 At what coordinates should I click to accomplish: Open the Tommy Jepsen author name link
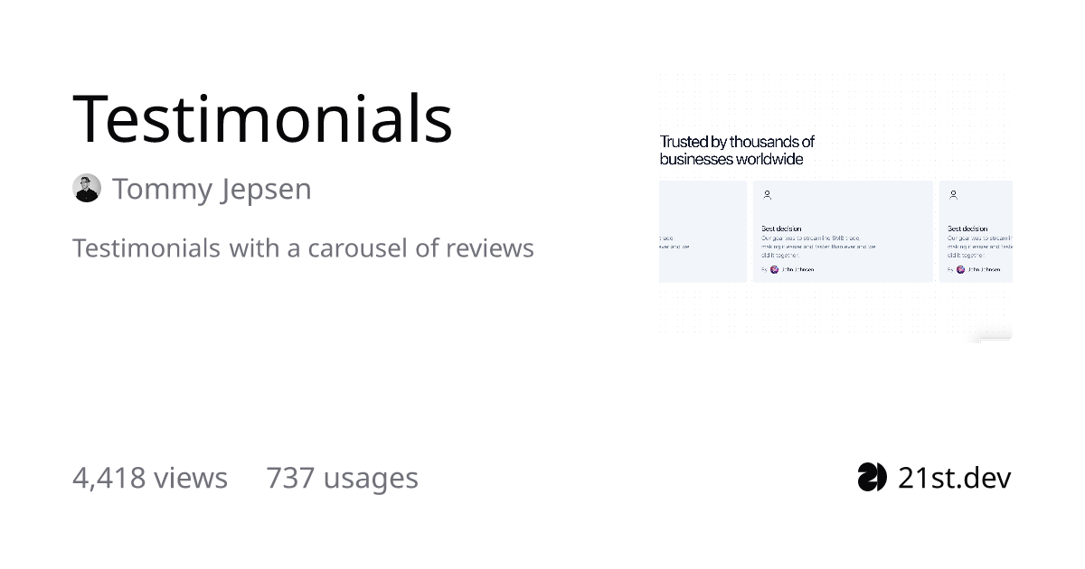click(x=212, y=189)
